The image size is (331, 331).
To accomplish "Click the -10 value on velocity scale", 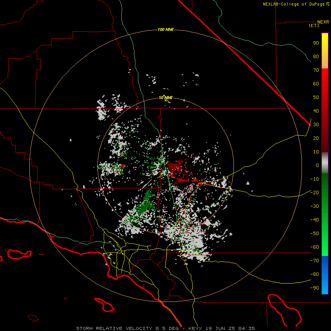I will [x=314, y=179].
